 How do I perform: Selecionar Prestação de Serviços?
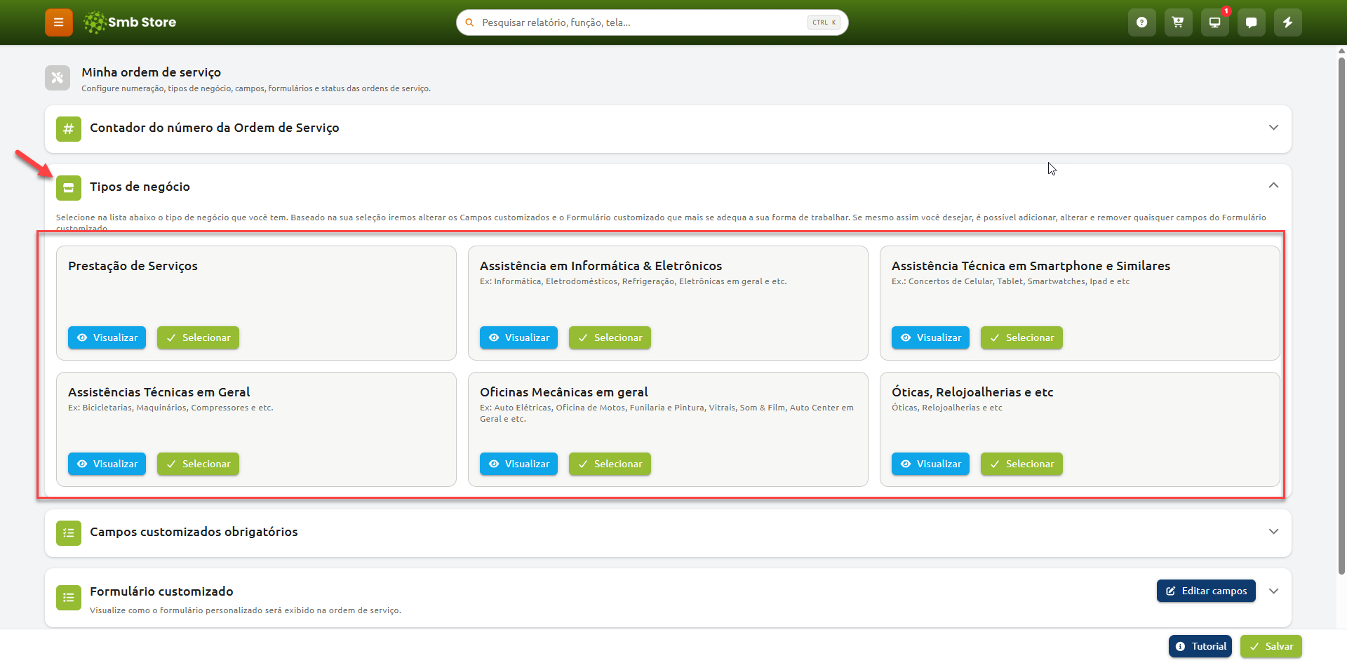[198, 337]
